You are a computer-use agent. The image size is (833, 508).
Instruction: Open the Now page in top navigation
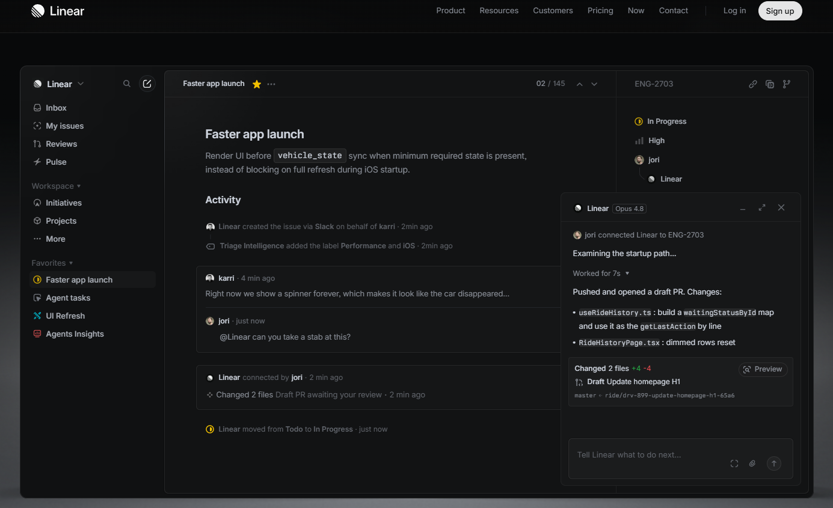pyautogui.click(x=636, y=11)
